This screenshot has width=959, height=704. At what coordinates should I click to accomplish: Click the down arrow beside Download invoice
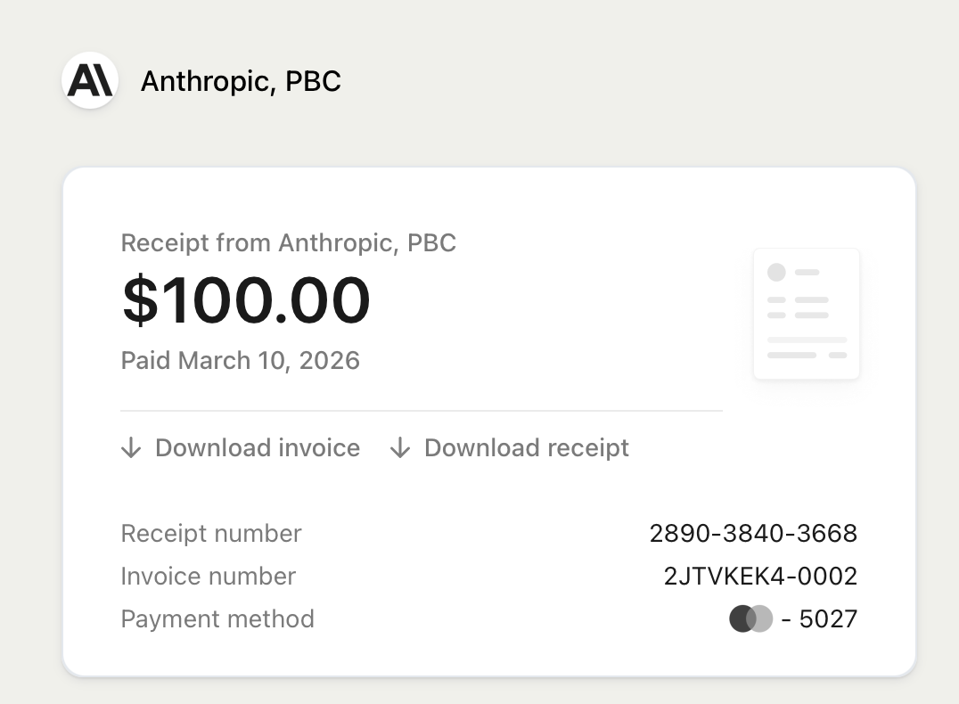tap(131, 447)
